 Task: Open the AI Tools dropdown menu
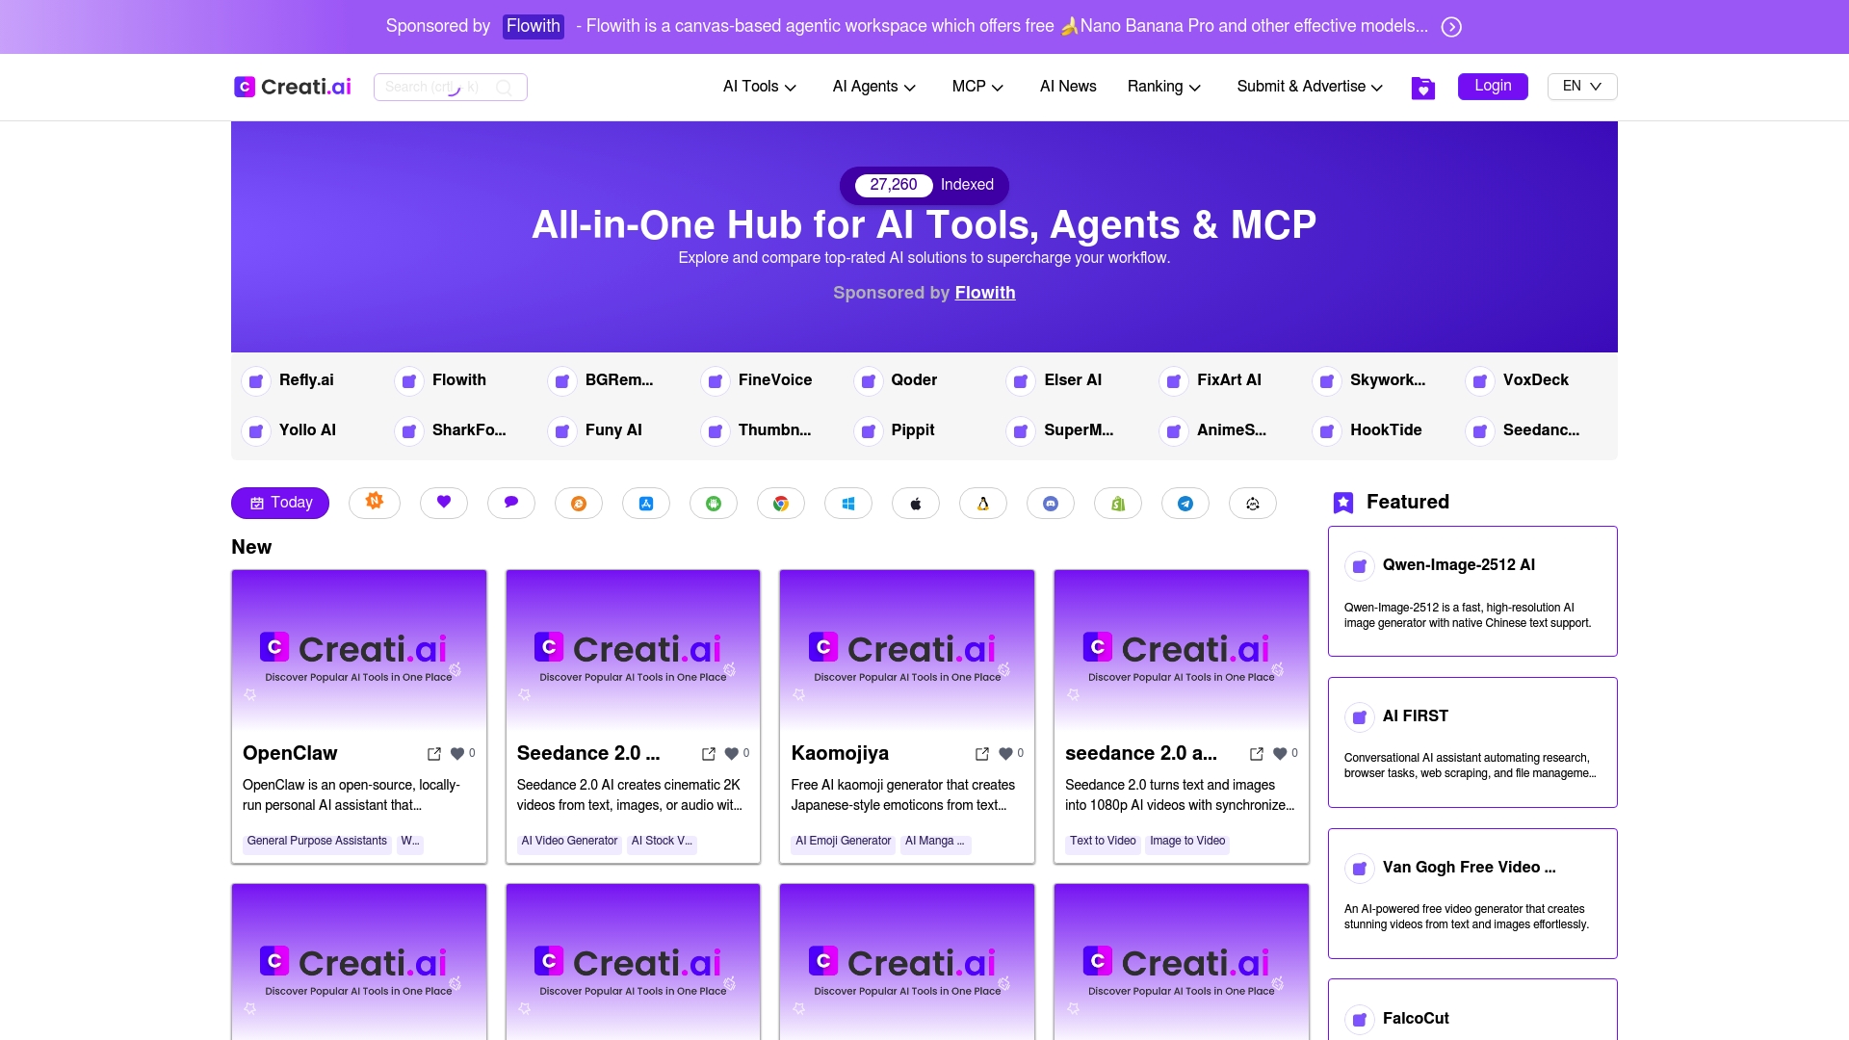760,87
